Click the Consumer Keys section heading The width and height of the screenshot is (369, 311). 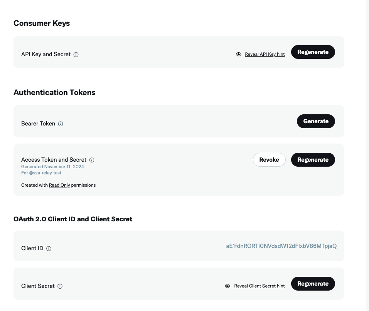pos(41,23)
